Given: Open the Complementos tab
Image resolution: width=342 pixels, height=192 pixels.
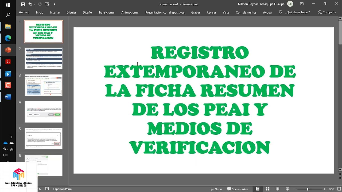Looking at the screenshot, I should (x=246, y=12).
